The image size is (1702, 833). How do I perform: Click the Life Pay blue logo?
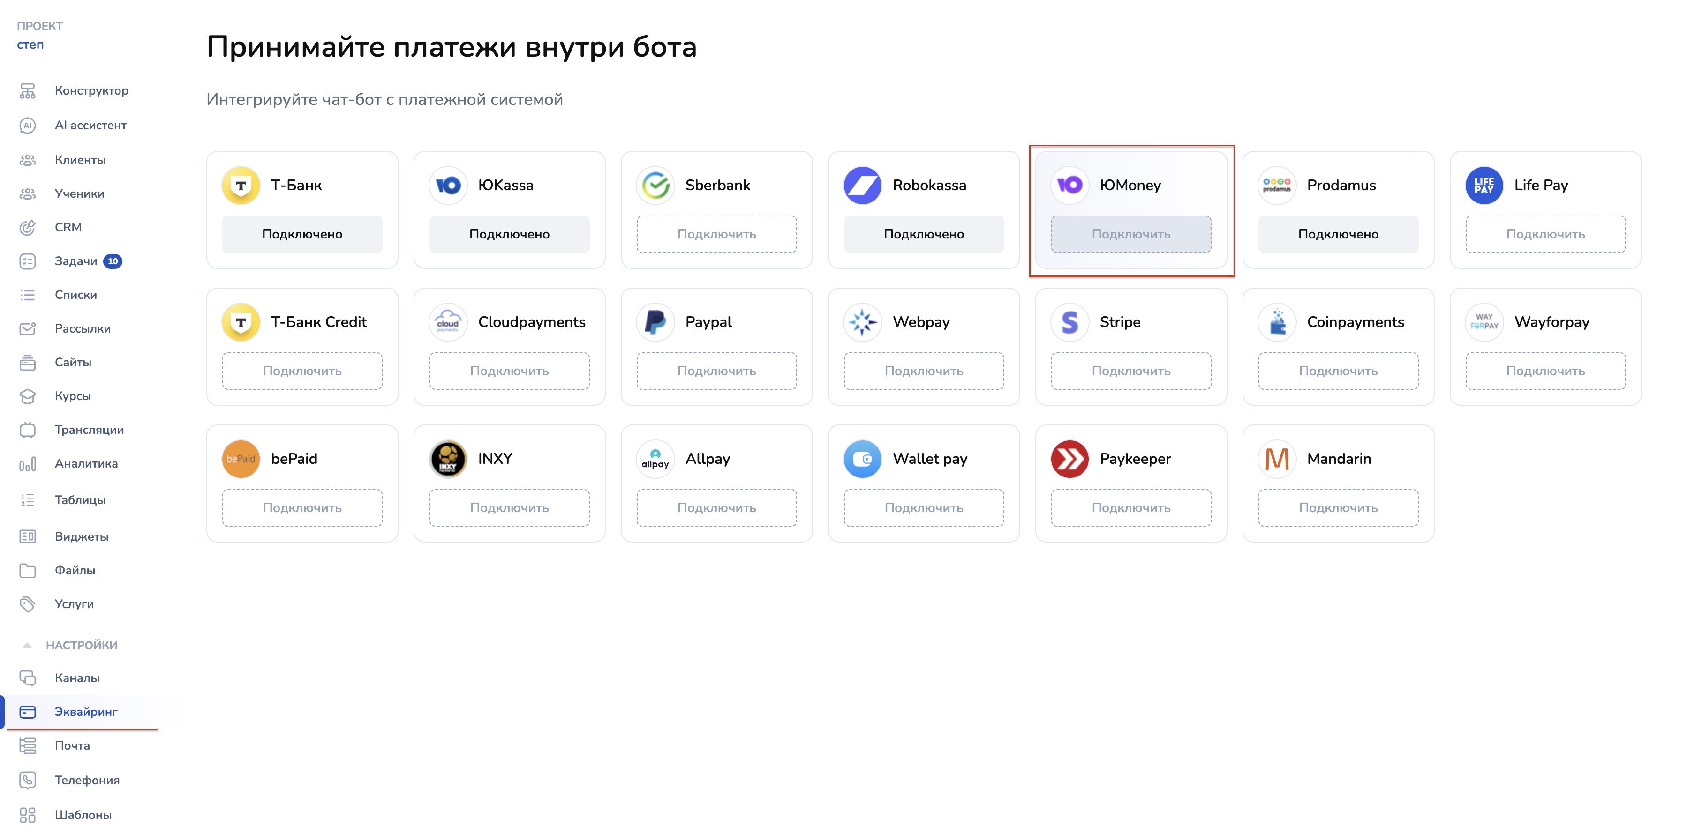point(1484,186)
